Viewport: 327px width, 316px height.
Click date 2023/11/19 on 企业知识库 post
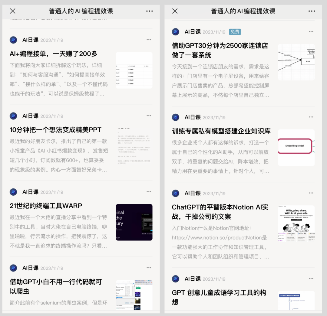[x=214, y=118]
